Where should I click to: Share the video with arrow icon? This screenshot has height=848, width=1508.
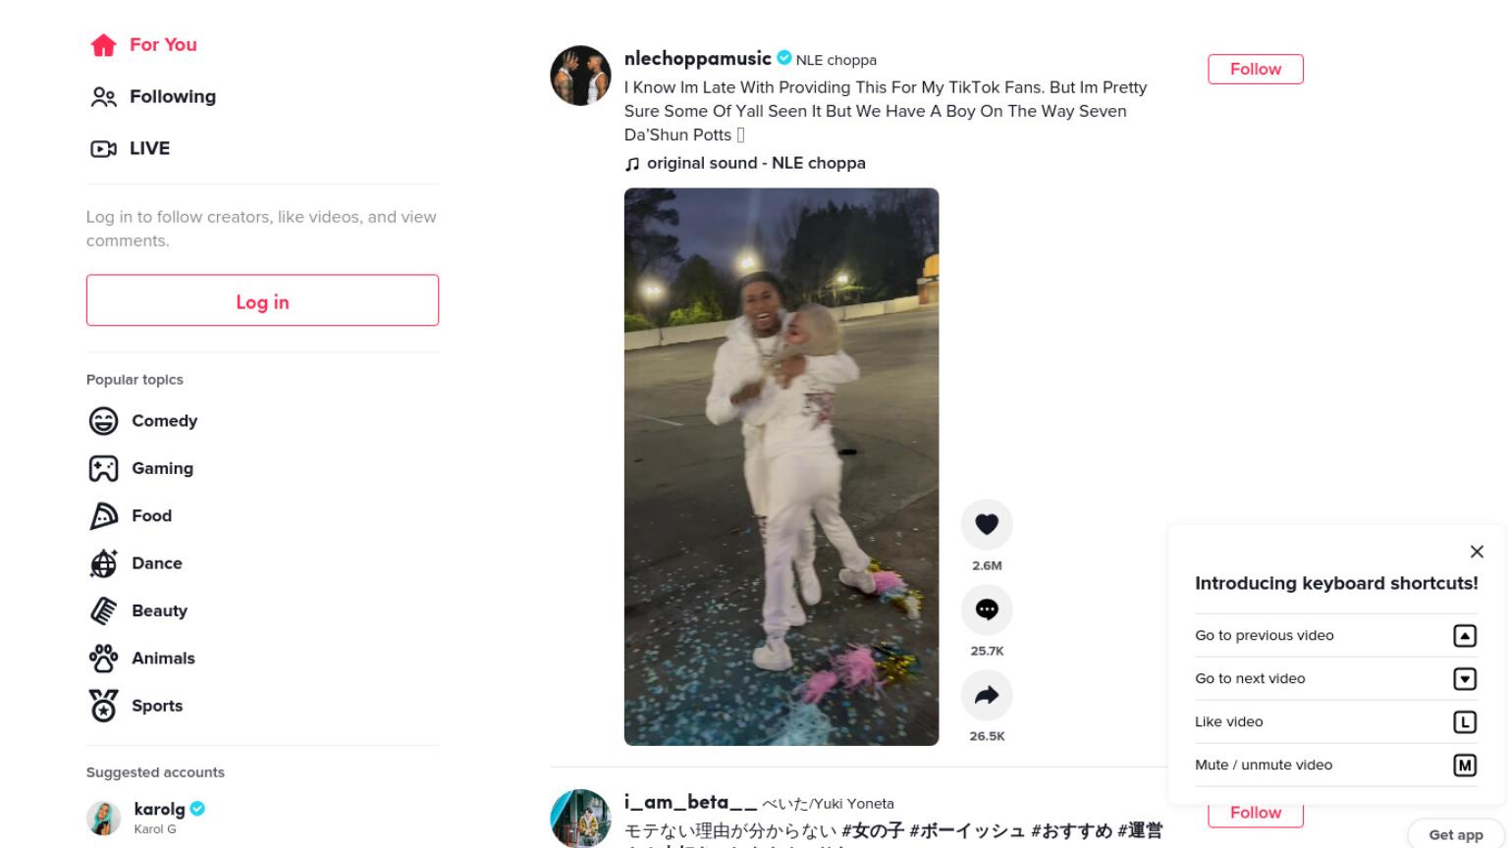[987, 695]
